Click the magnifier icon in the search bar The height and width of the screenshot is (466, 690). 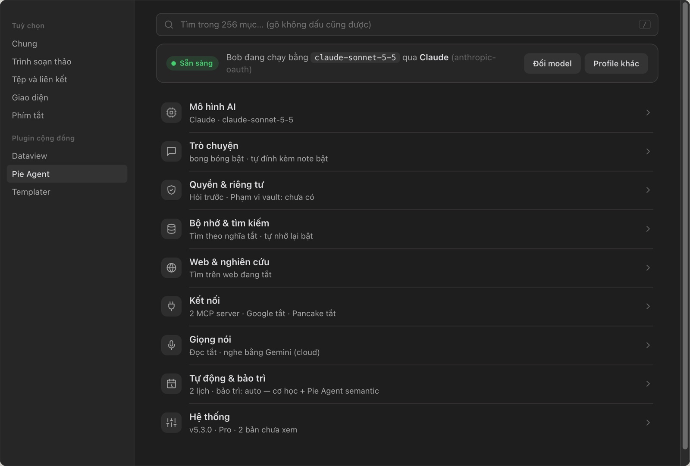pyautogui.click(x=169, y=25)
